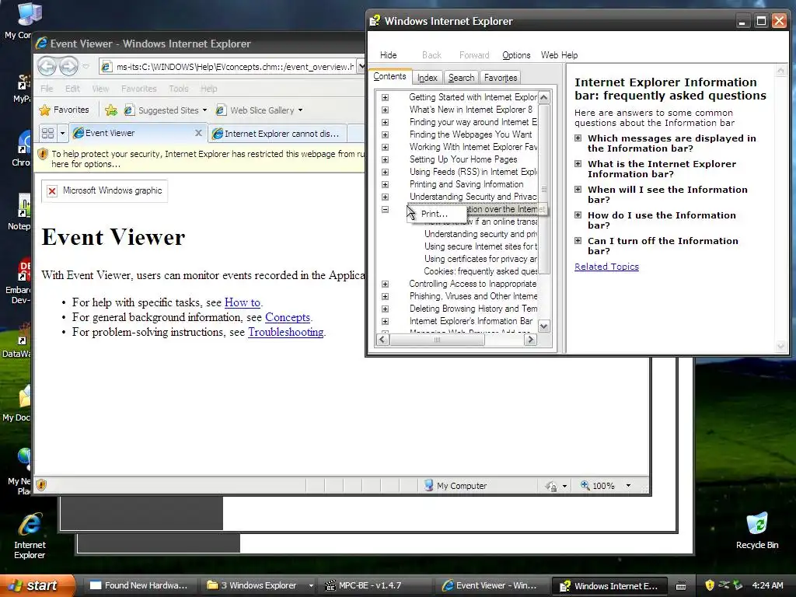The height and width of the screenshot is (597, 796).
Task: Expand Printing and Saving Information topic
Action: pos(386,184)
